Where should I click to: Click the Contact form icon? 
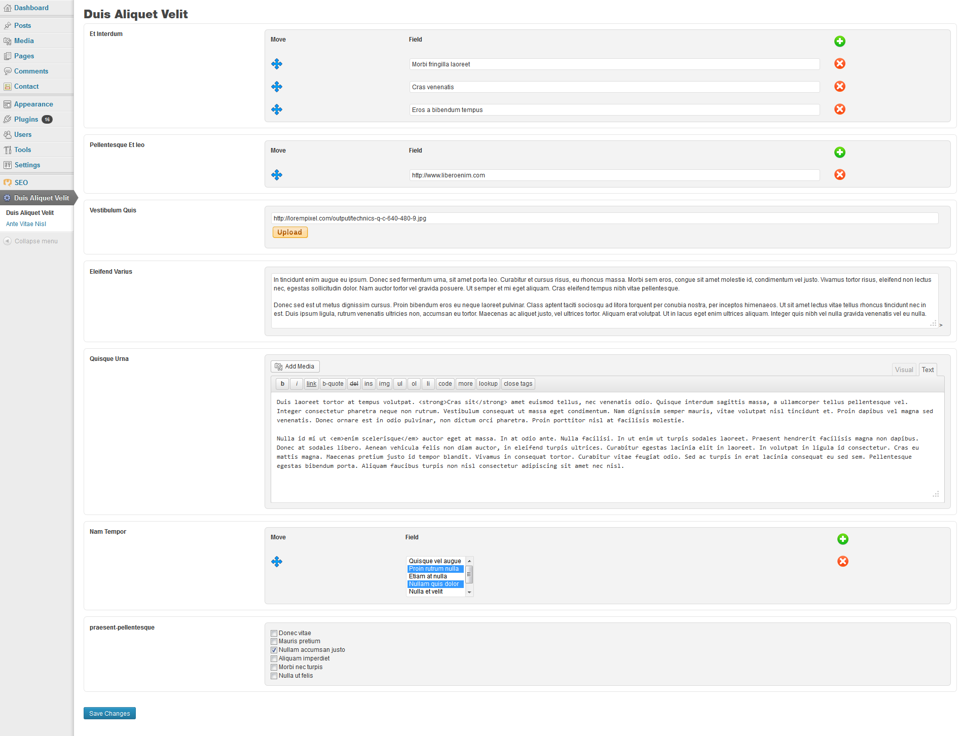coord(8,86)
